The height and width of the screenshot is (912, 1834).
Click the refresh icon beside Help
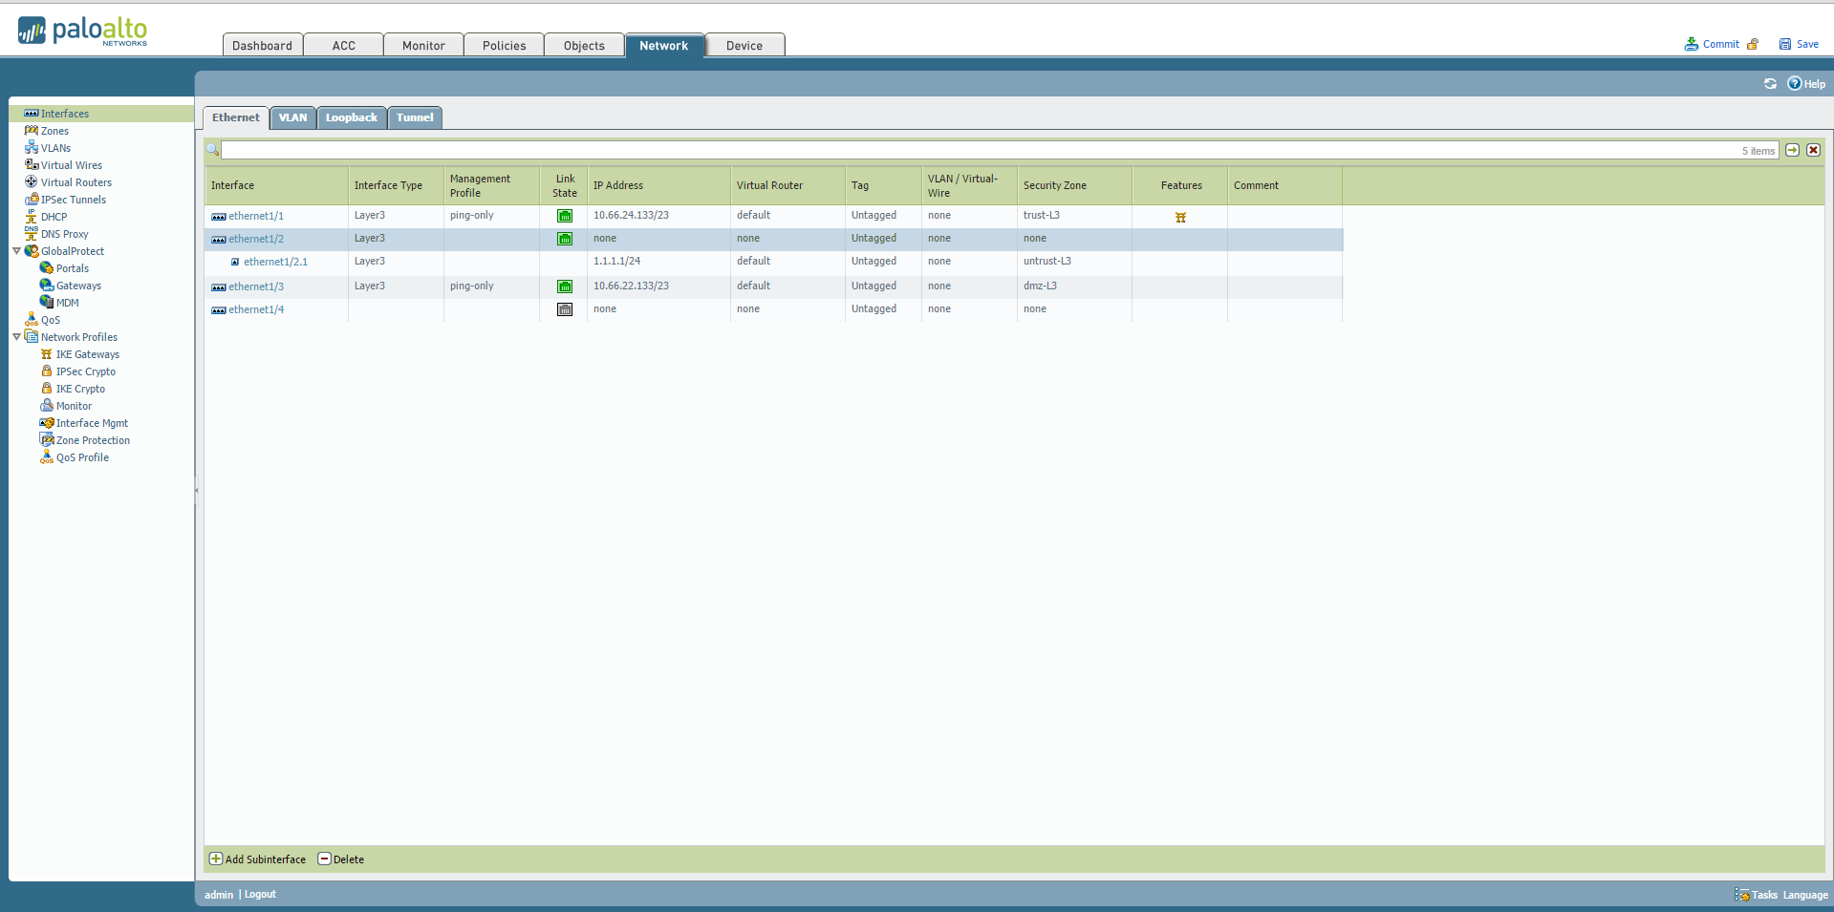pyautogui.click(x=1770, y=84)
